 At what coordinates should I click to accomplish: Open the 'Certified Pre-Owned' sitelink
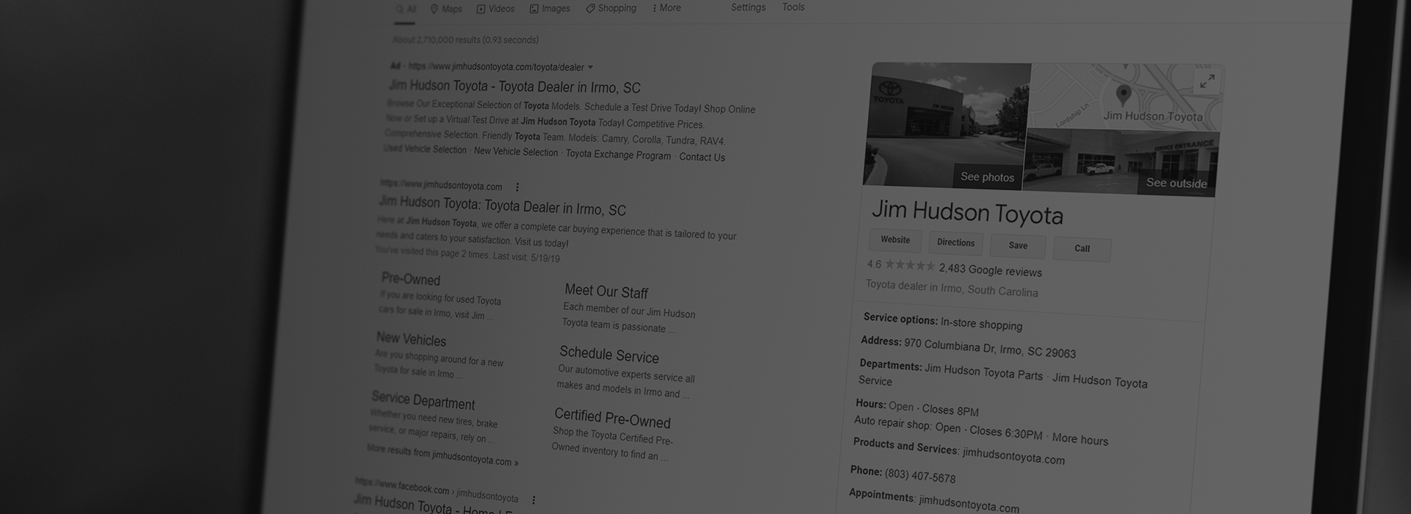point(612,418)
